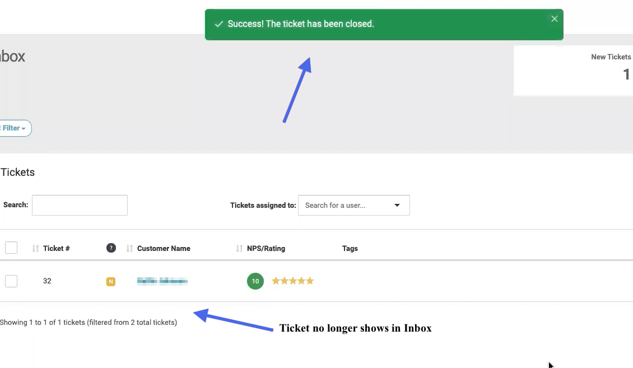The height and width of the screenshot is (368, 633).
Task: Click the help question mark column icon
Action: tap(111, 248)
